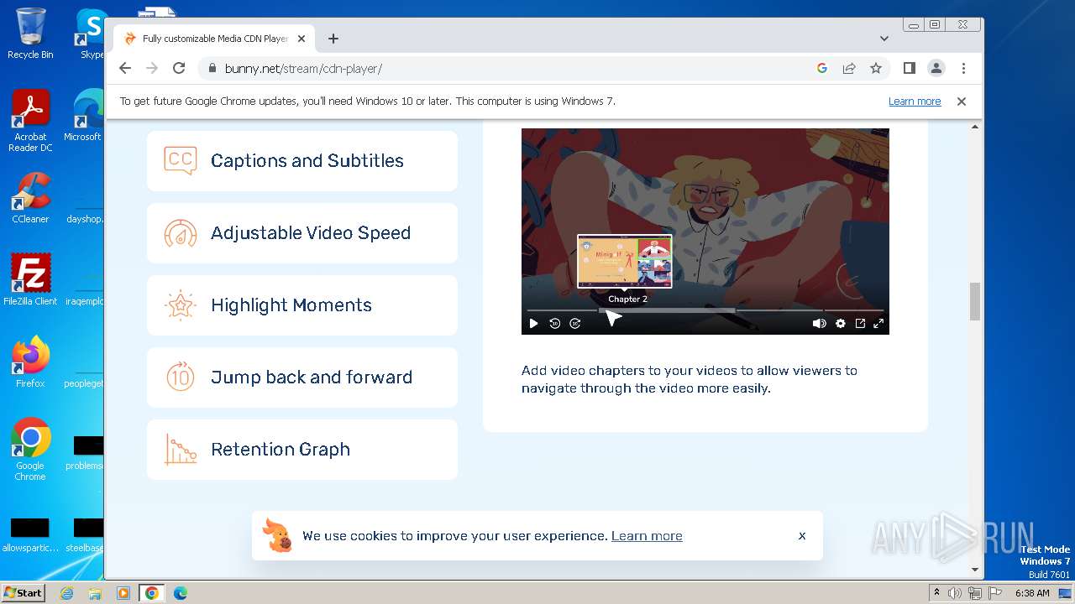Dismiss Chrome update notification bar
Screen dimensions: 1075x604
(962, 102)
